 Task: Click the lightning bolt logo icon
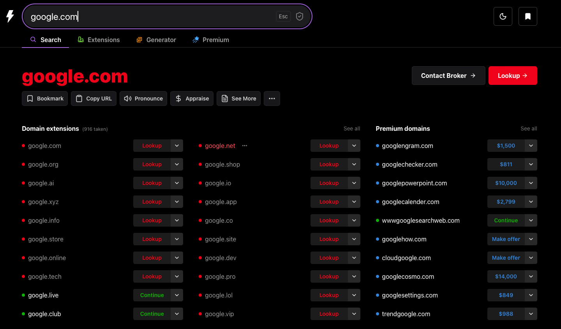(10, 16)
